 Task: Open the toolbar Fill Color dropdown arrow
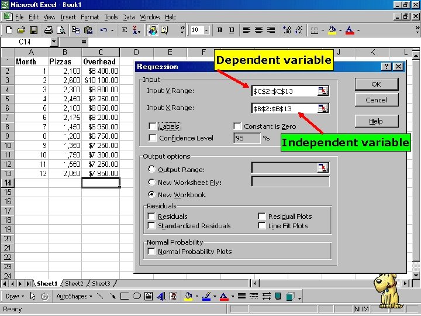tap(340, 30)
